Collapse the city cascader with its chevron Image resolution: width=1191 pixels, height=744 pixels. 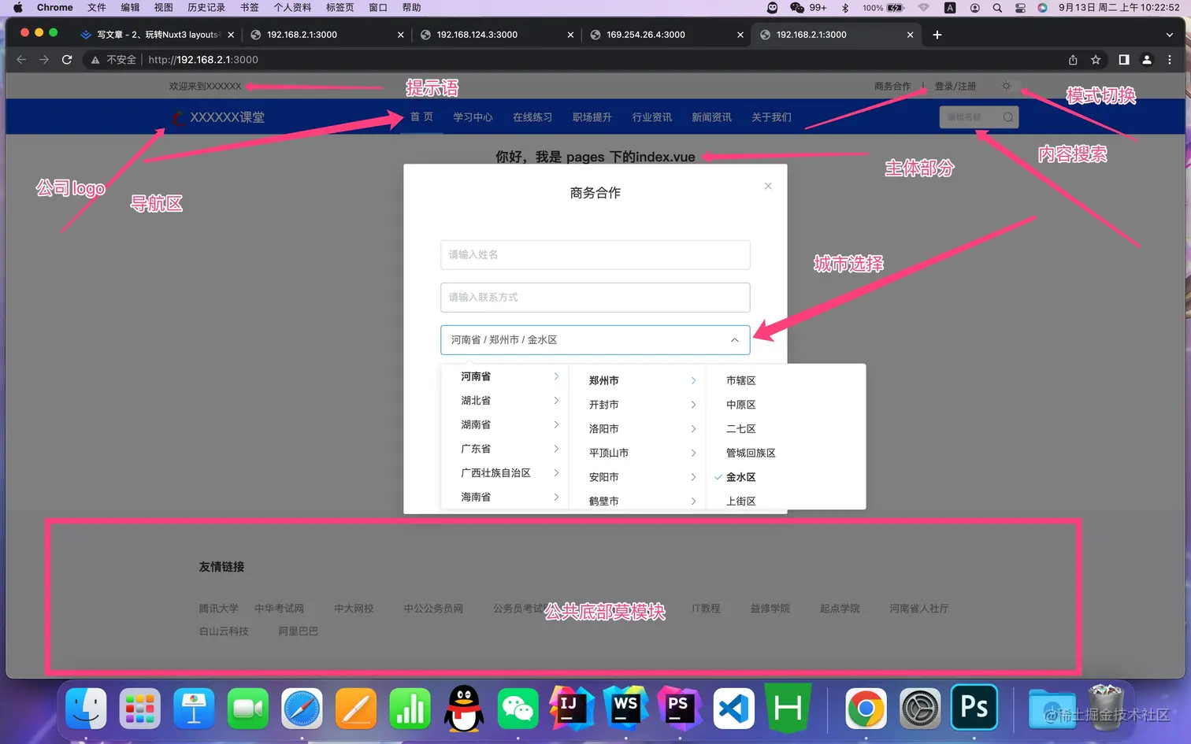[735, 339]
